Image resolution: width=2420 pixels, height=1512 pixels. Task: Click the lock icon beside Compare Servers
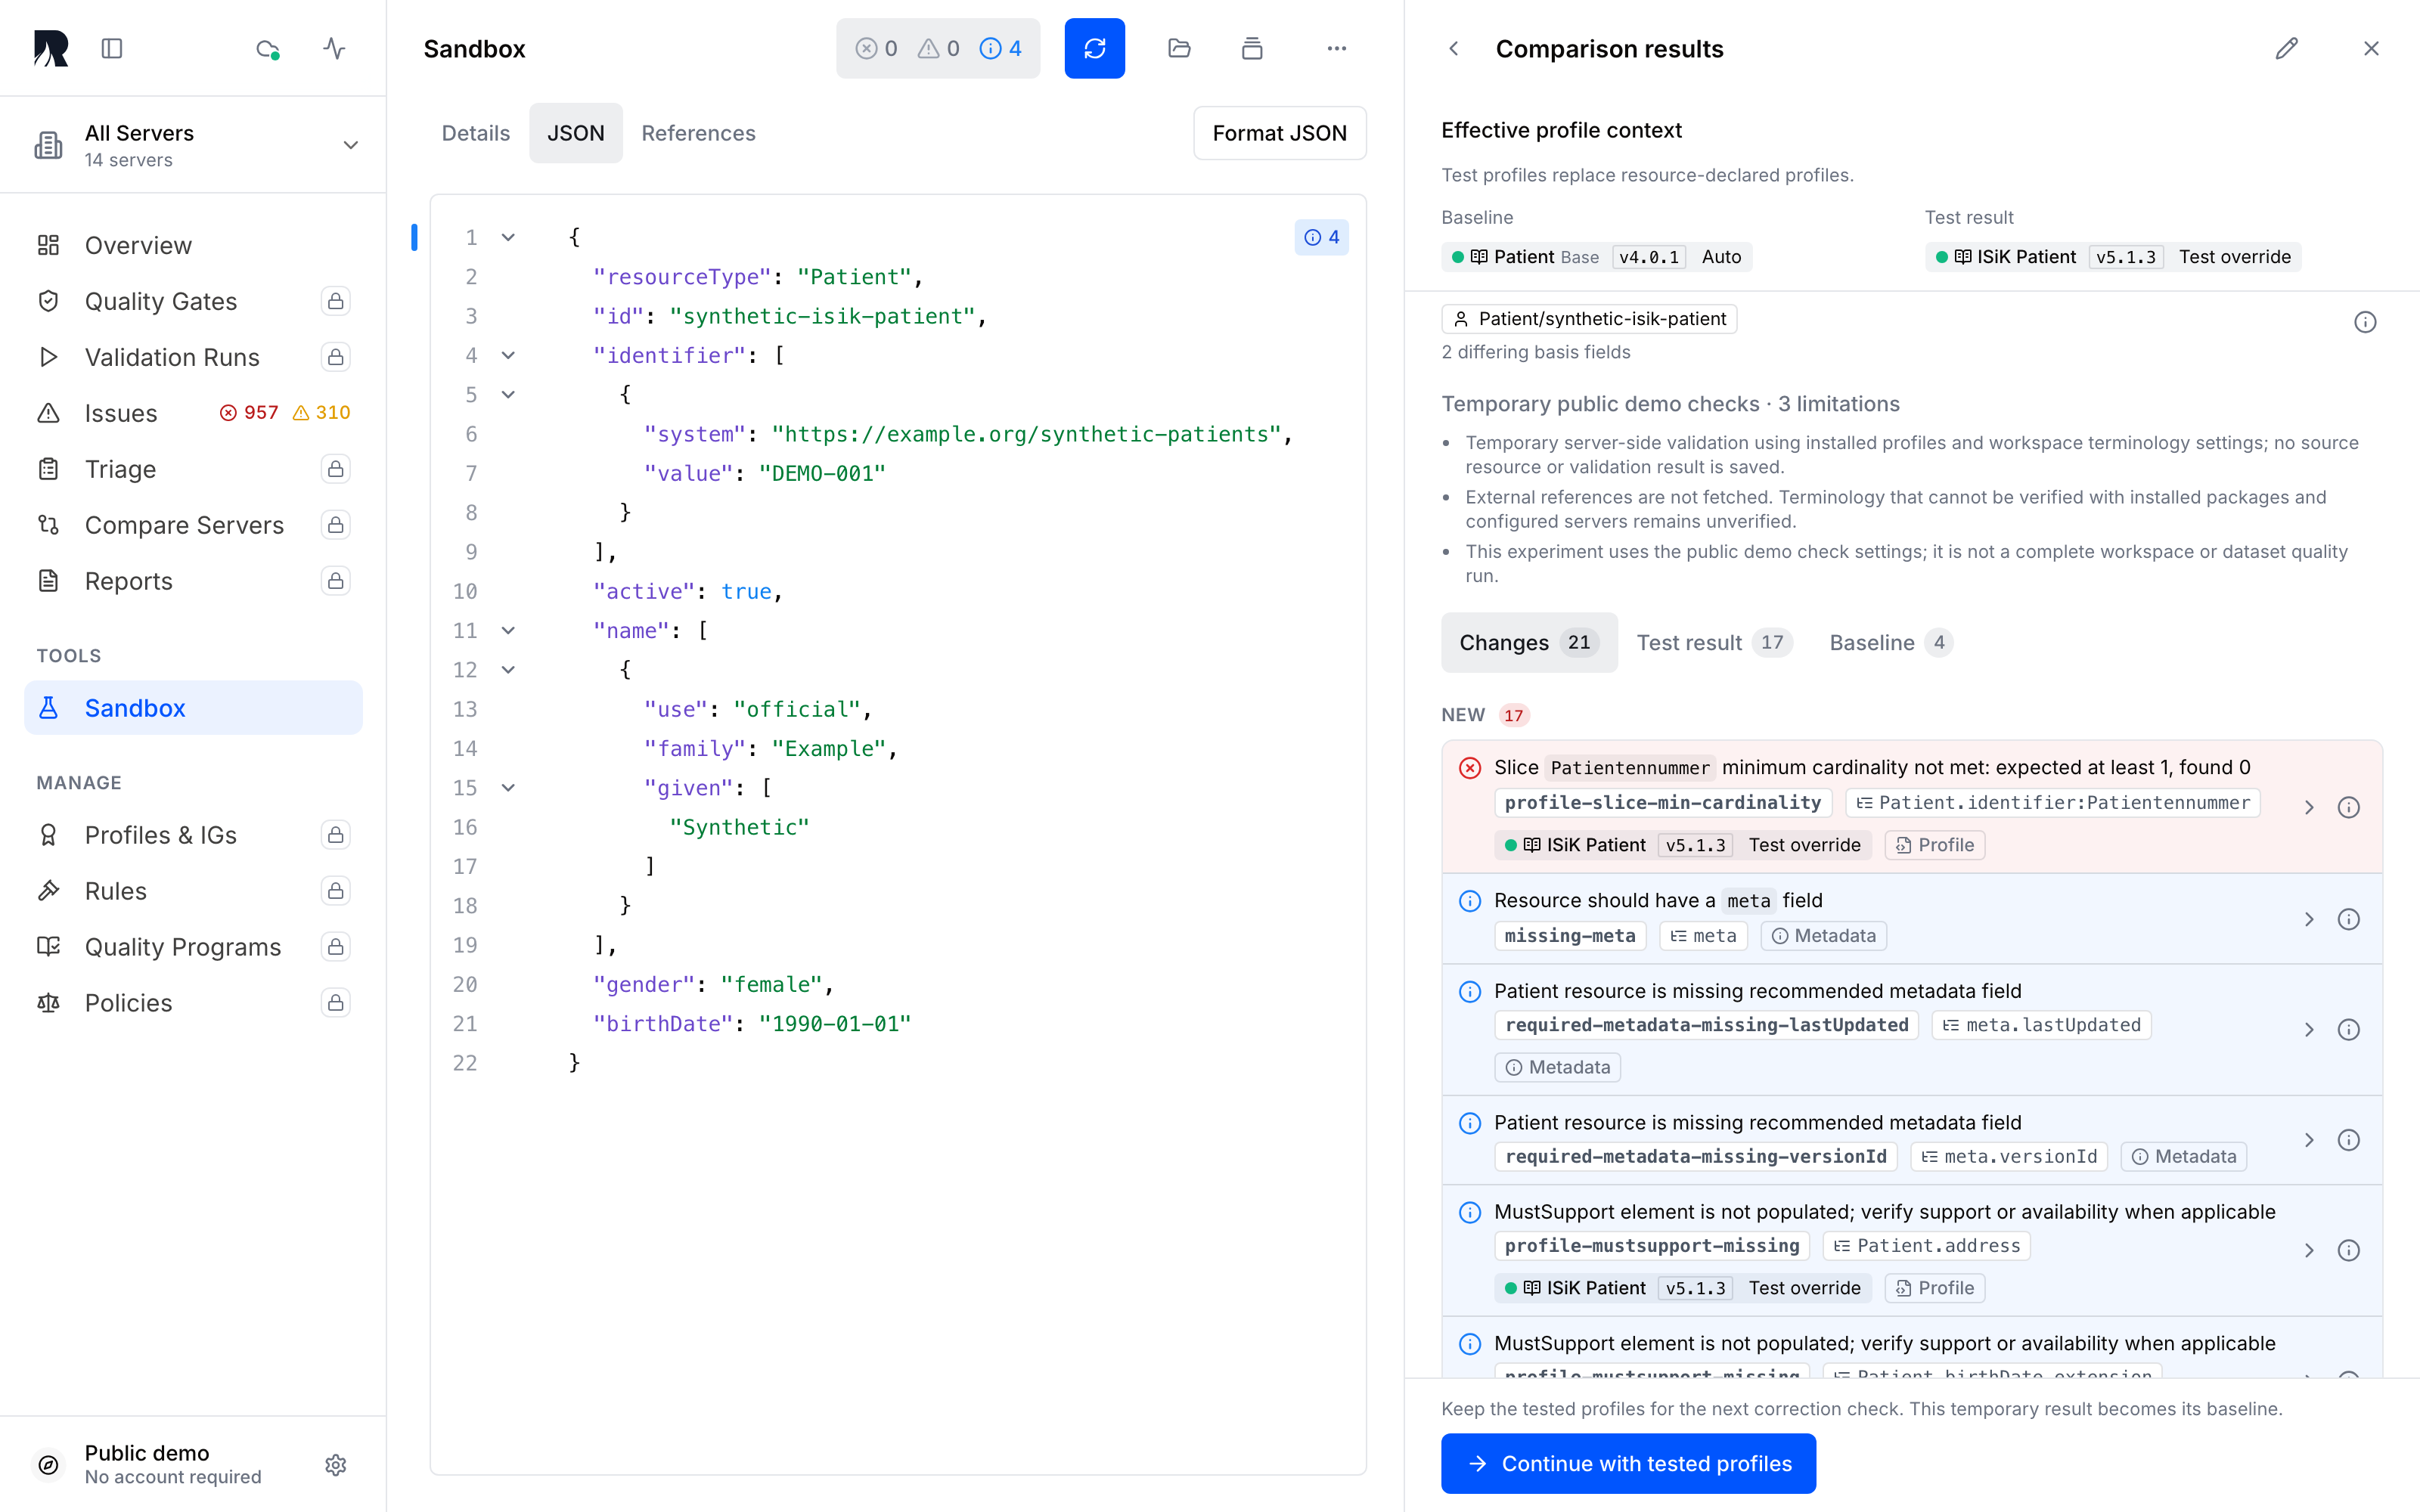tap(336, 525)
